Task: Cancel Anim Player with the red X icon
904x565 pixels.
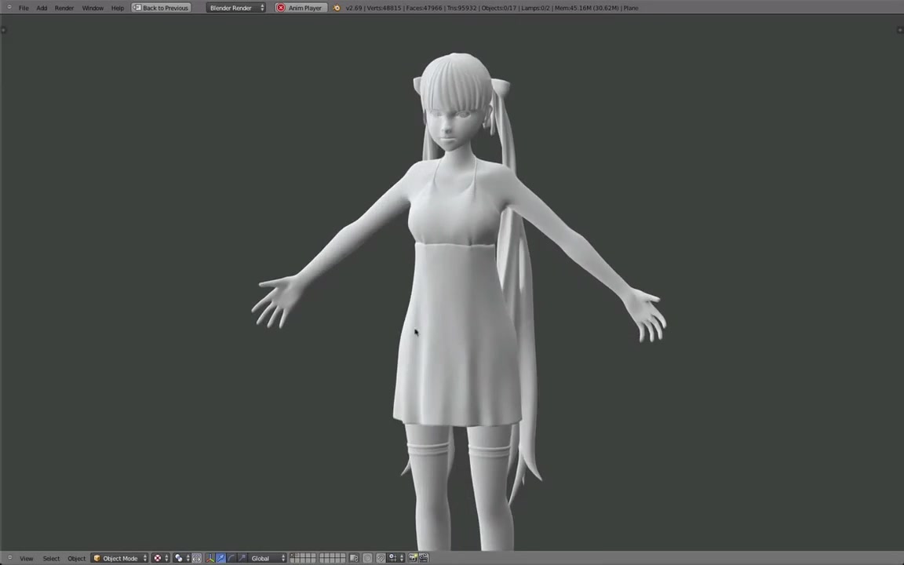Action: (281, 8)
